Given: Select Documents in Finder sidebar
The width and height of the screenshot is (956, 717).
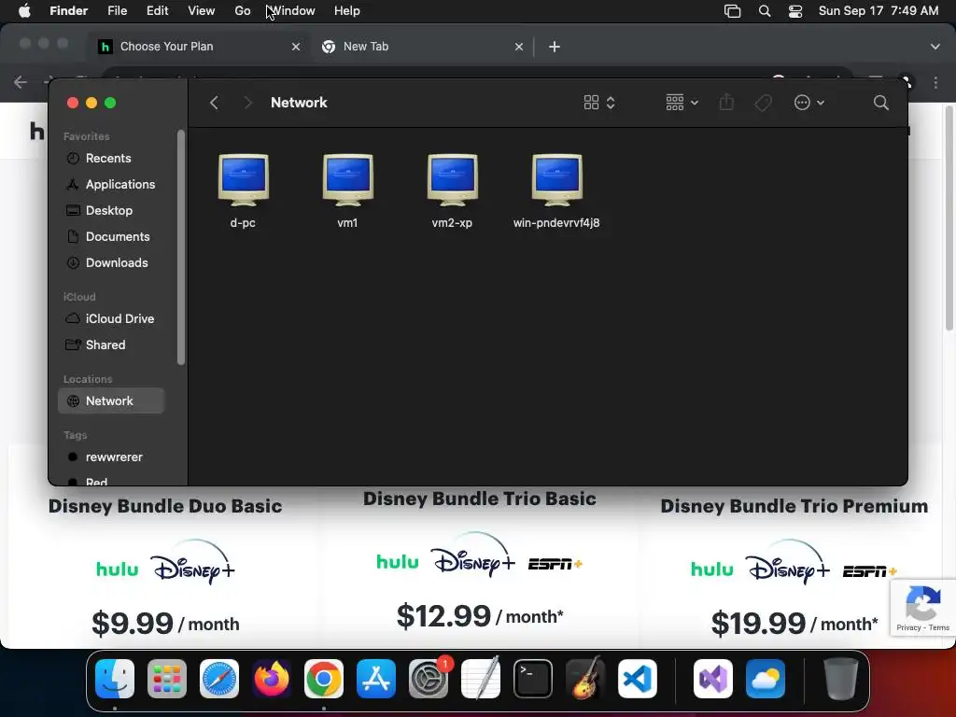Looking at the screenshot, I should pos(110,236).
